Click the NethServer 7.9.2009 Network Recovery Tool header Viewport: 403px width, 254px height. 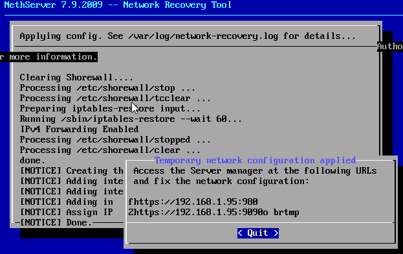118,5
